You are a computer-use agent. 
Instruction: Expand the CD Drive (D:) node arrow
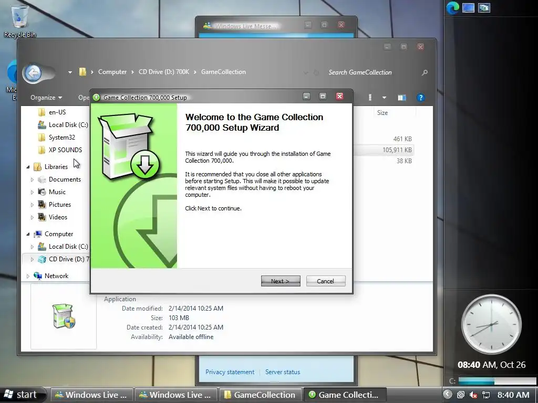[32, 259]
